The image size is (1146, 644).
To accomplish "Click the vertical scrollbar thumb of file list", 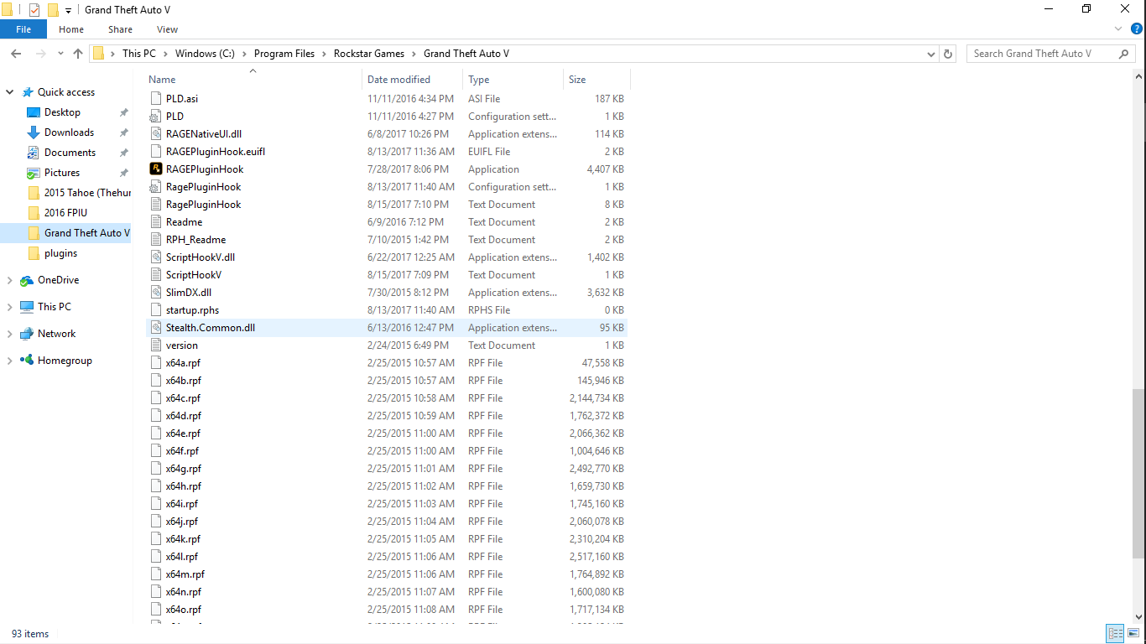I will (x=1138, y=474).
